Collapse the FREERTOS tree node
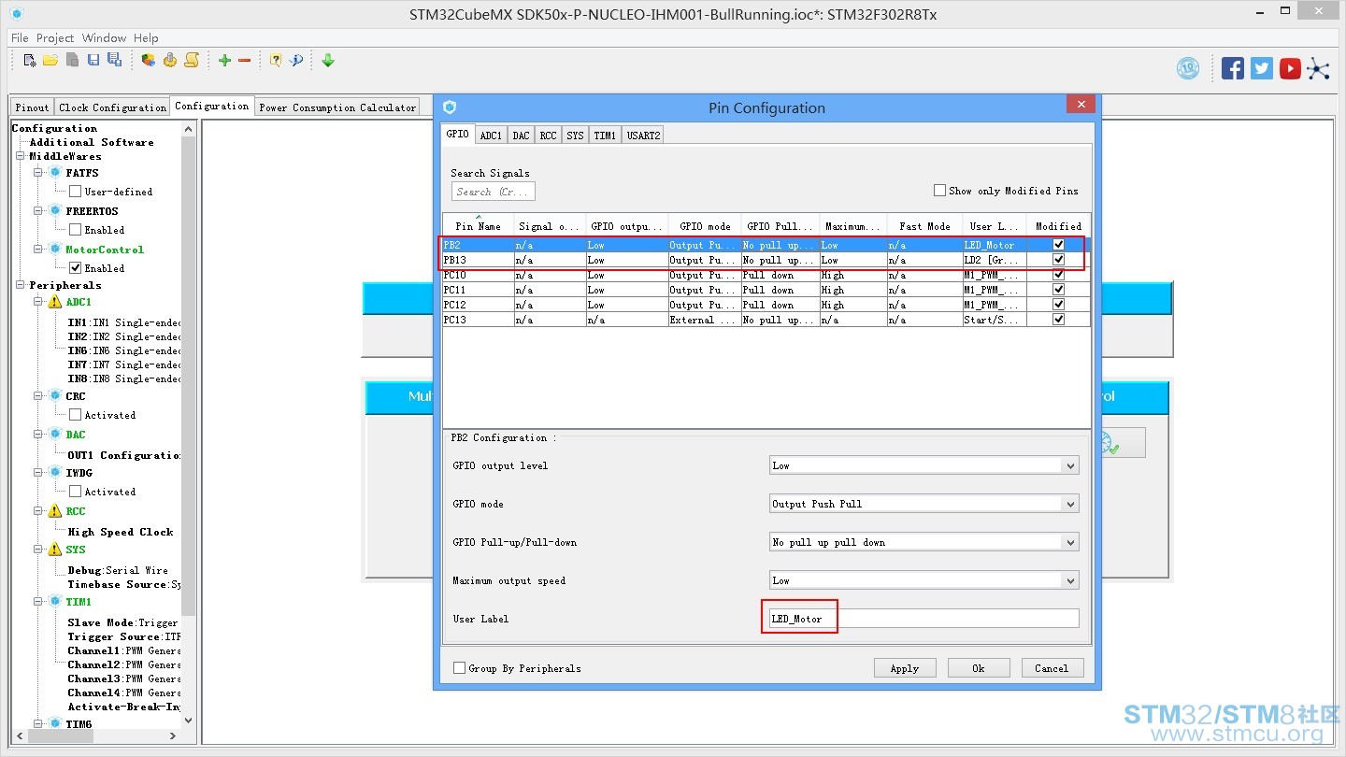Viewport: 1346px width, 757px height. [38, 211]
